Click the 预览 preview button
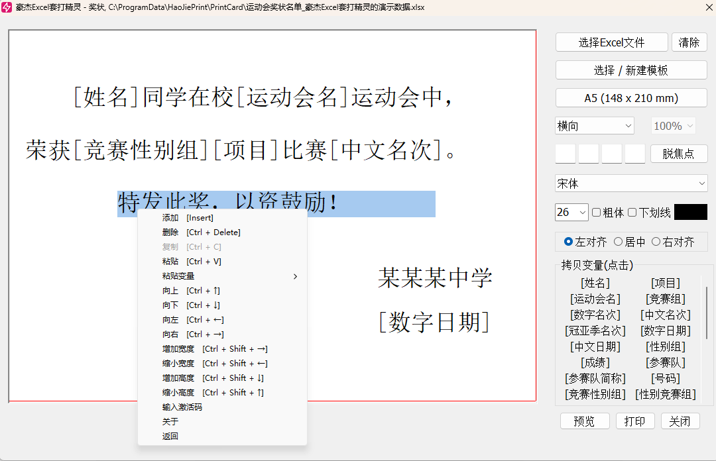 tap(584, 421)
